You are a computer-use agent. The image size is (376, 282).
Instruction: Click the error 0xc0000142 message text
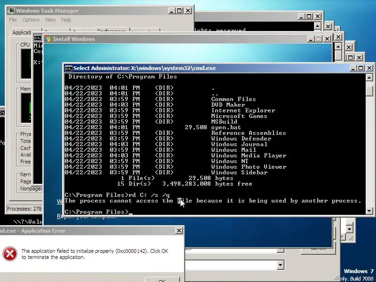click(x=95, y=254)
